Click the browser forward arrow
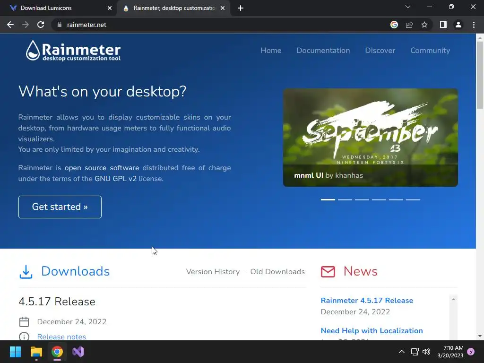The image size is (484, 363). pyautogui.click(x=26, y=25)
